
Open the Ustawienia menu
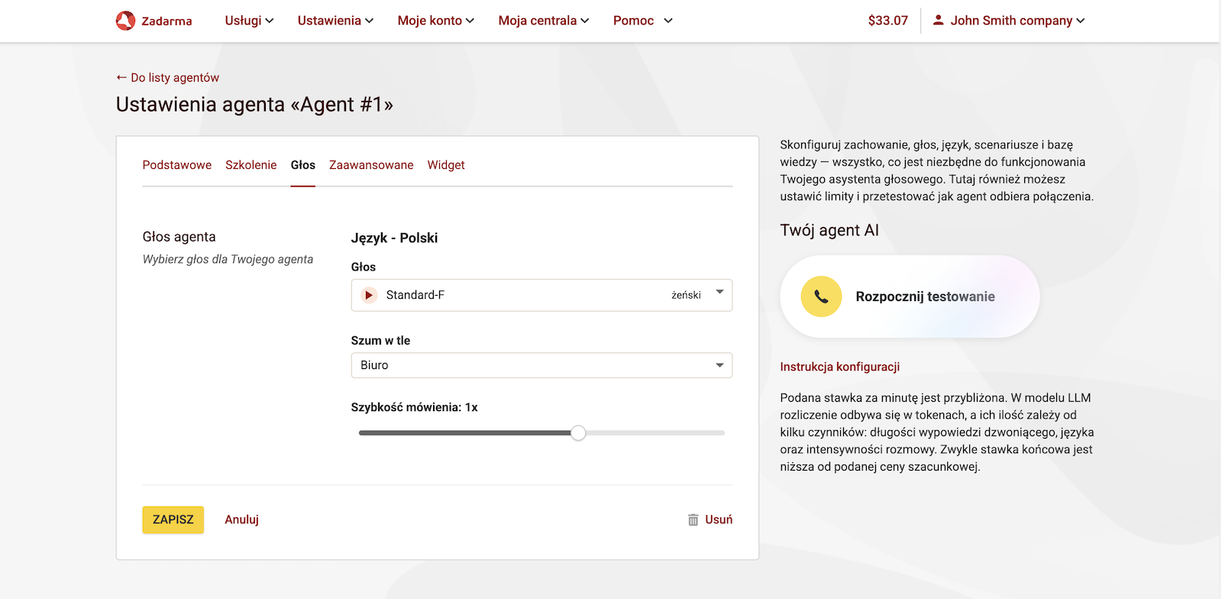[335, 21]
